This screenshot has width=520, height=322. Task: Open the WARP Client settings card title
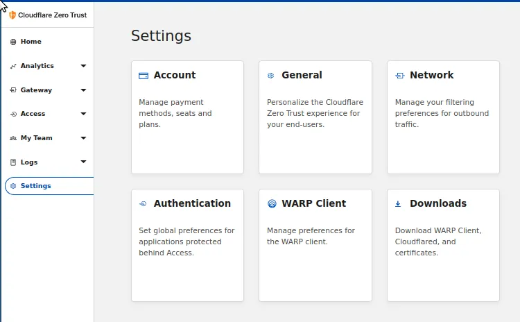pyautogui.click(x=313, y=203)
